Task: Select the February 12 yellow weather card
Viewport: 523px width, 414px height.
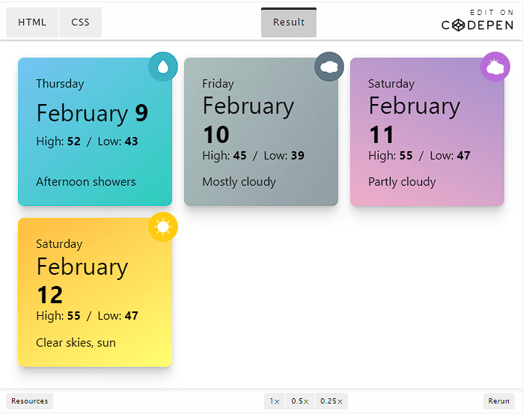Action: click(95, 293)
